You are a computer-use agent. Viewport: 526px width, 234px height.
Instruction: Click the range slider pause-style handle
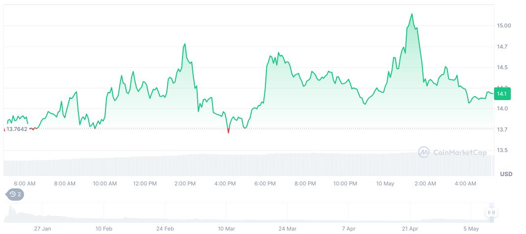coord(491,212)
